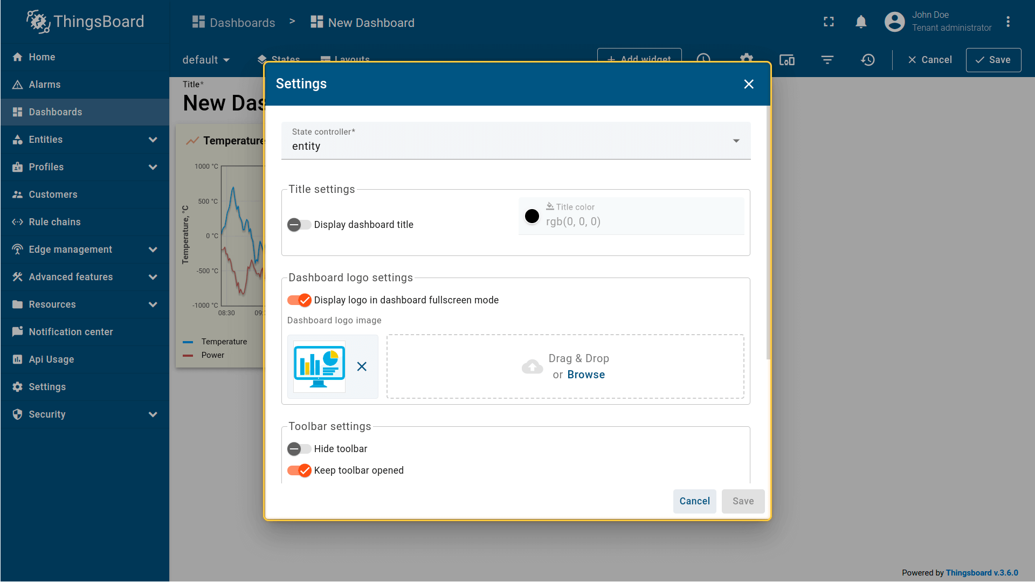Click the notifications bell icon

click(861, 22)
